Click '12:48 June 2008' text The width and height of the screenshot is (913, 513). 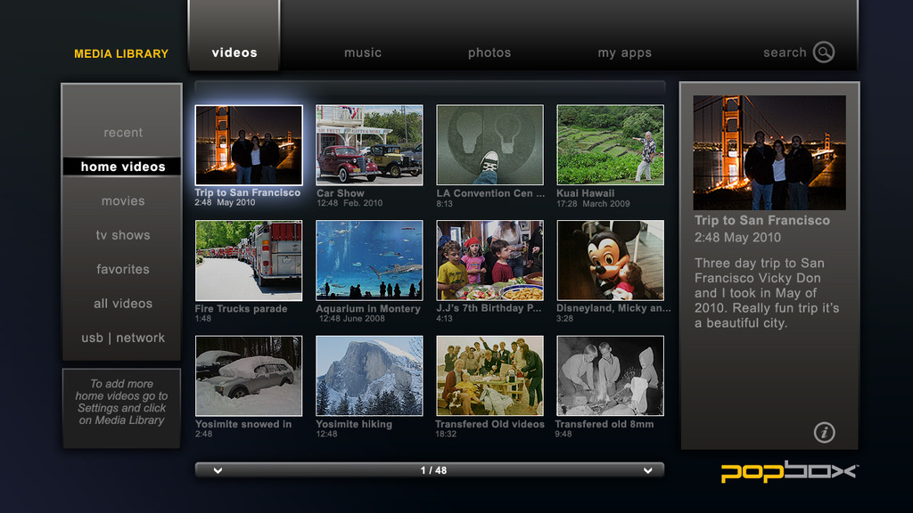point(351,318)
